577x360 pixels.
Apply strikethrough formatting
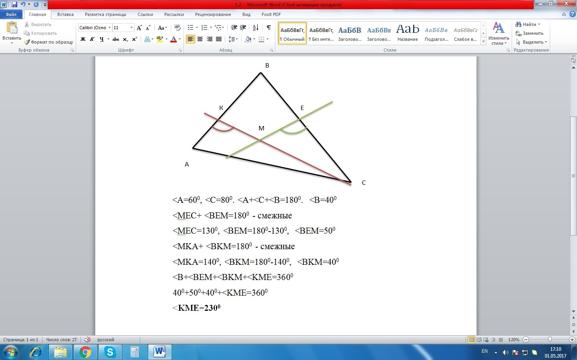[116, 39]
